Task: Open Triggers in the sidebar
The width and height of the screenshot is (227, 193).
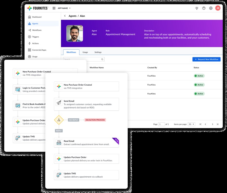Action: pos(43,37)
